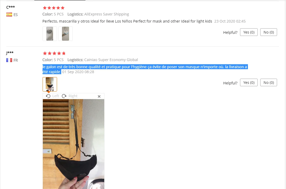Click the AliExpress Saver Shipping text
The width and height of the screenshot is (286, 189).
pyautogui.click(x=107, y=14)
